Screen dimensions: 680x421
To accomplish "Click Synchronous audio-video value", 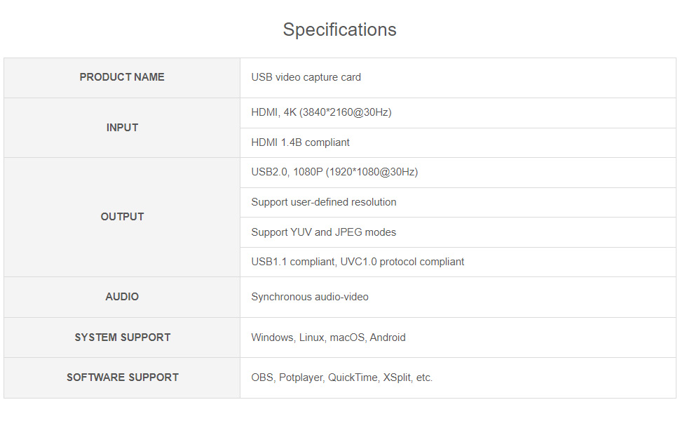I will point(310,297).
